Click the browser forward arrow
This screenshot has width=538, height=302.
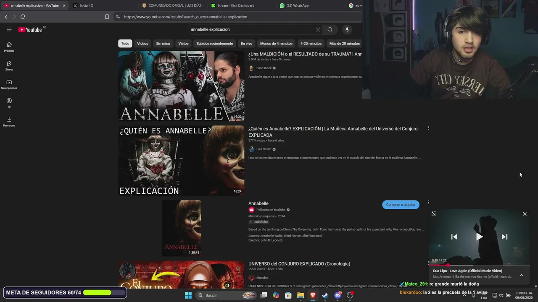click(14, 17)
